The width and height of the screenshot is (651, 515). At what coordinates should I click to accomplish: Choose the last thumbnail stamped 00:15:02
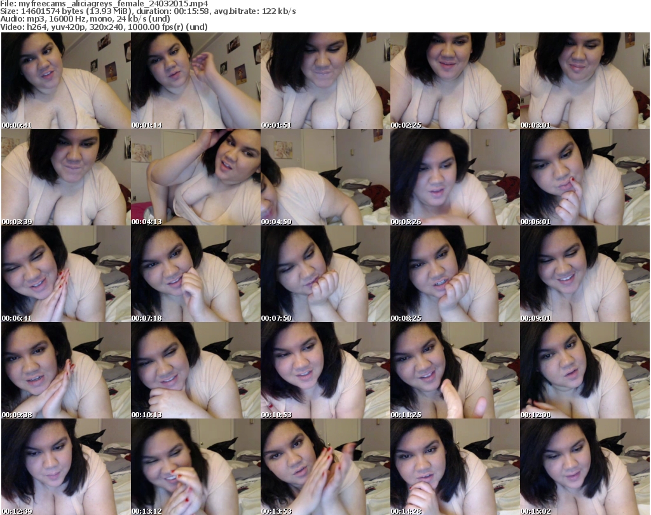pos(585,467)
